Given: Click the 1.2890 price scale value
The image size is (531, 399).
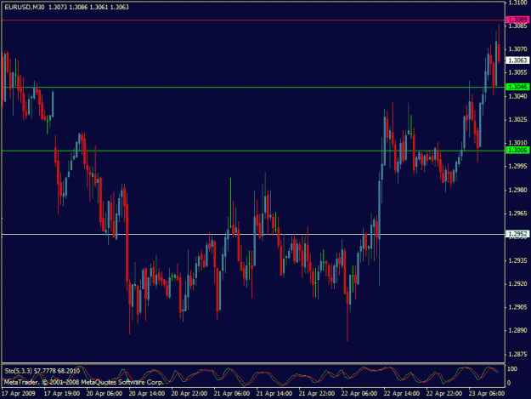Looking at the screenshot, I should pyautogui.click(x=517, y=331).
